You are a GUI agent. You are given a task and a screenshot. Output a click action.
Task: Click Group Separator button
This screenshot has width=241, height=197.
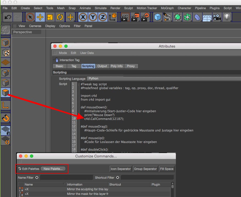(x=145, y=169)
